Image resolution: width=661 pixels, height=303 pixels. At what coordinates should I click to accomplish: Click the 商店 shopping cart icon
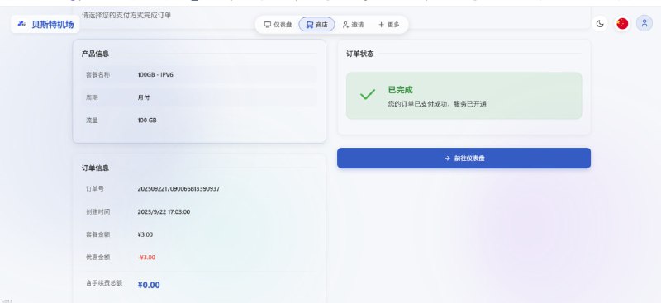pos(309,25)
